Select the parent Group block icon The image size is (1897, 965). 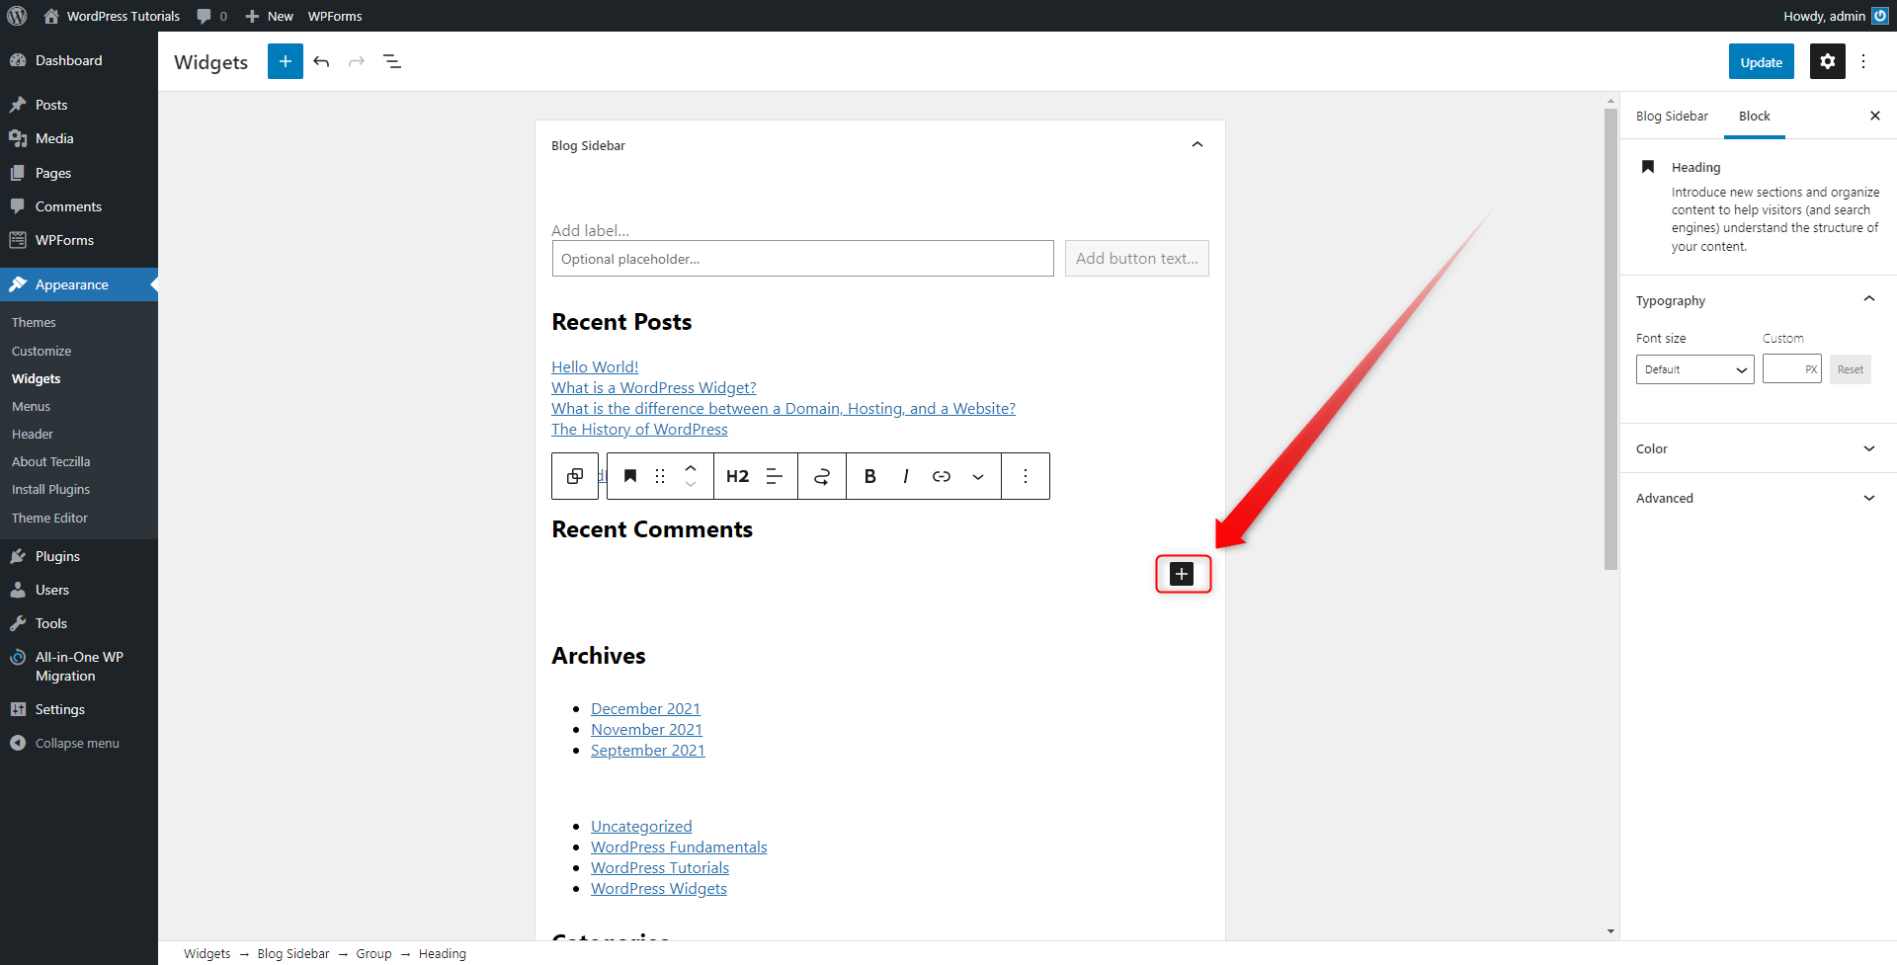click(x=575, y=476)
